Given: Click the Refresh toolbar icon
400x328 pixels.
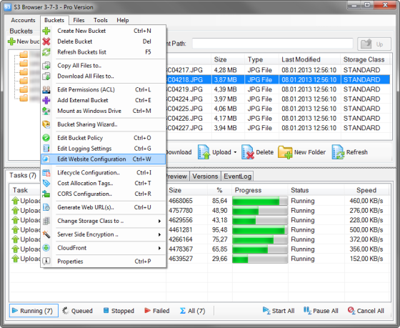Looking at the screenshot, I should click(339, 152).
